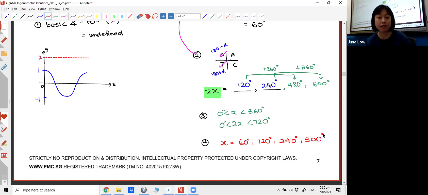Select the green freehand pen
This screenshot has width=428, height=195.
click(56, 16)
